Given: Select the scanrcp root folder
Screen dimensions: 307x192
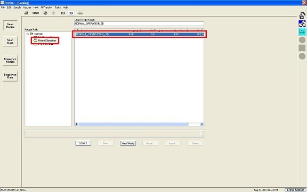Looking at the screenshot, I should point(38,34).
